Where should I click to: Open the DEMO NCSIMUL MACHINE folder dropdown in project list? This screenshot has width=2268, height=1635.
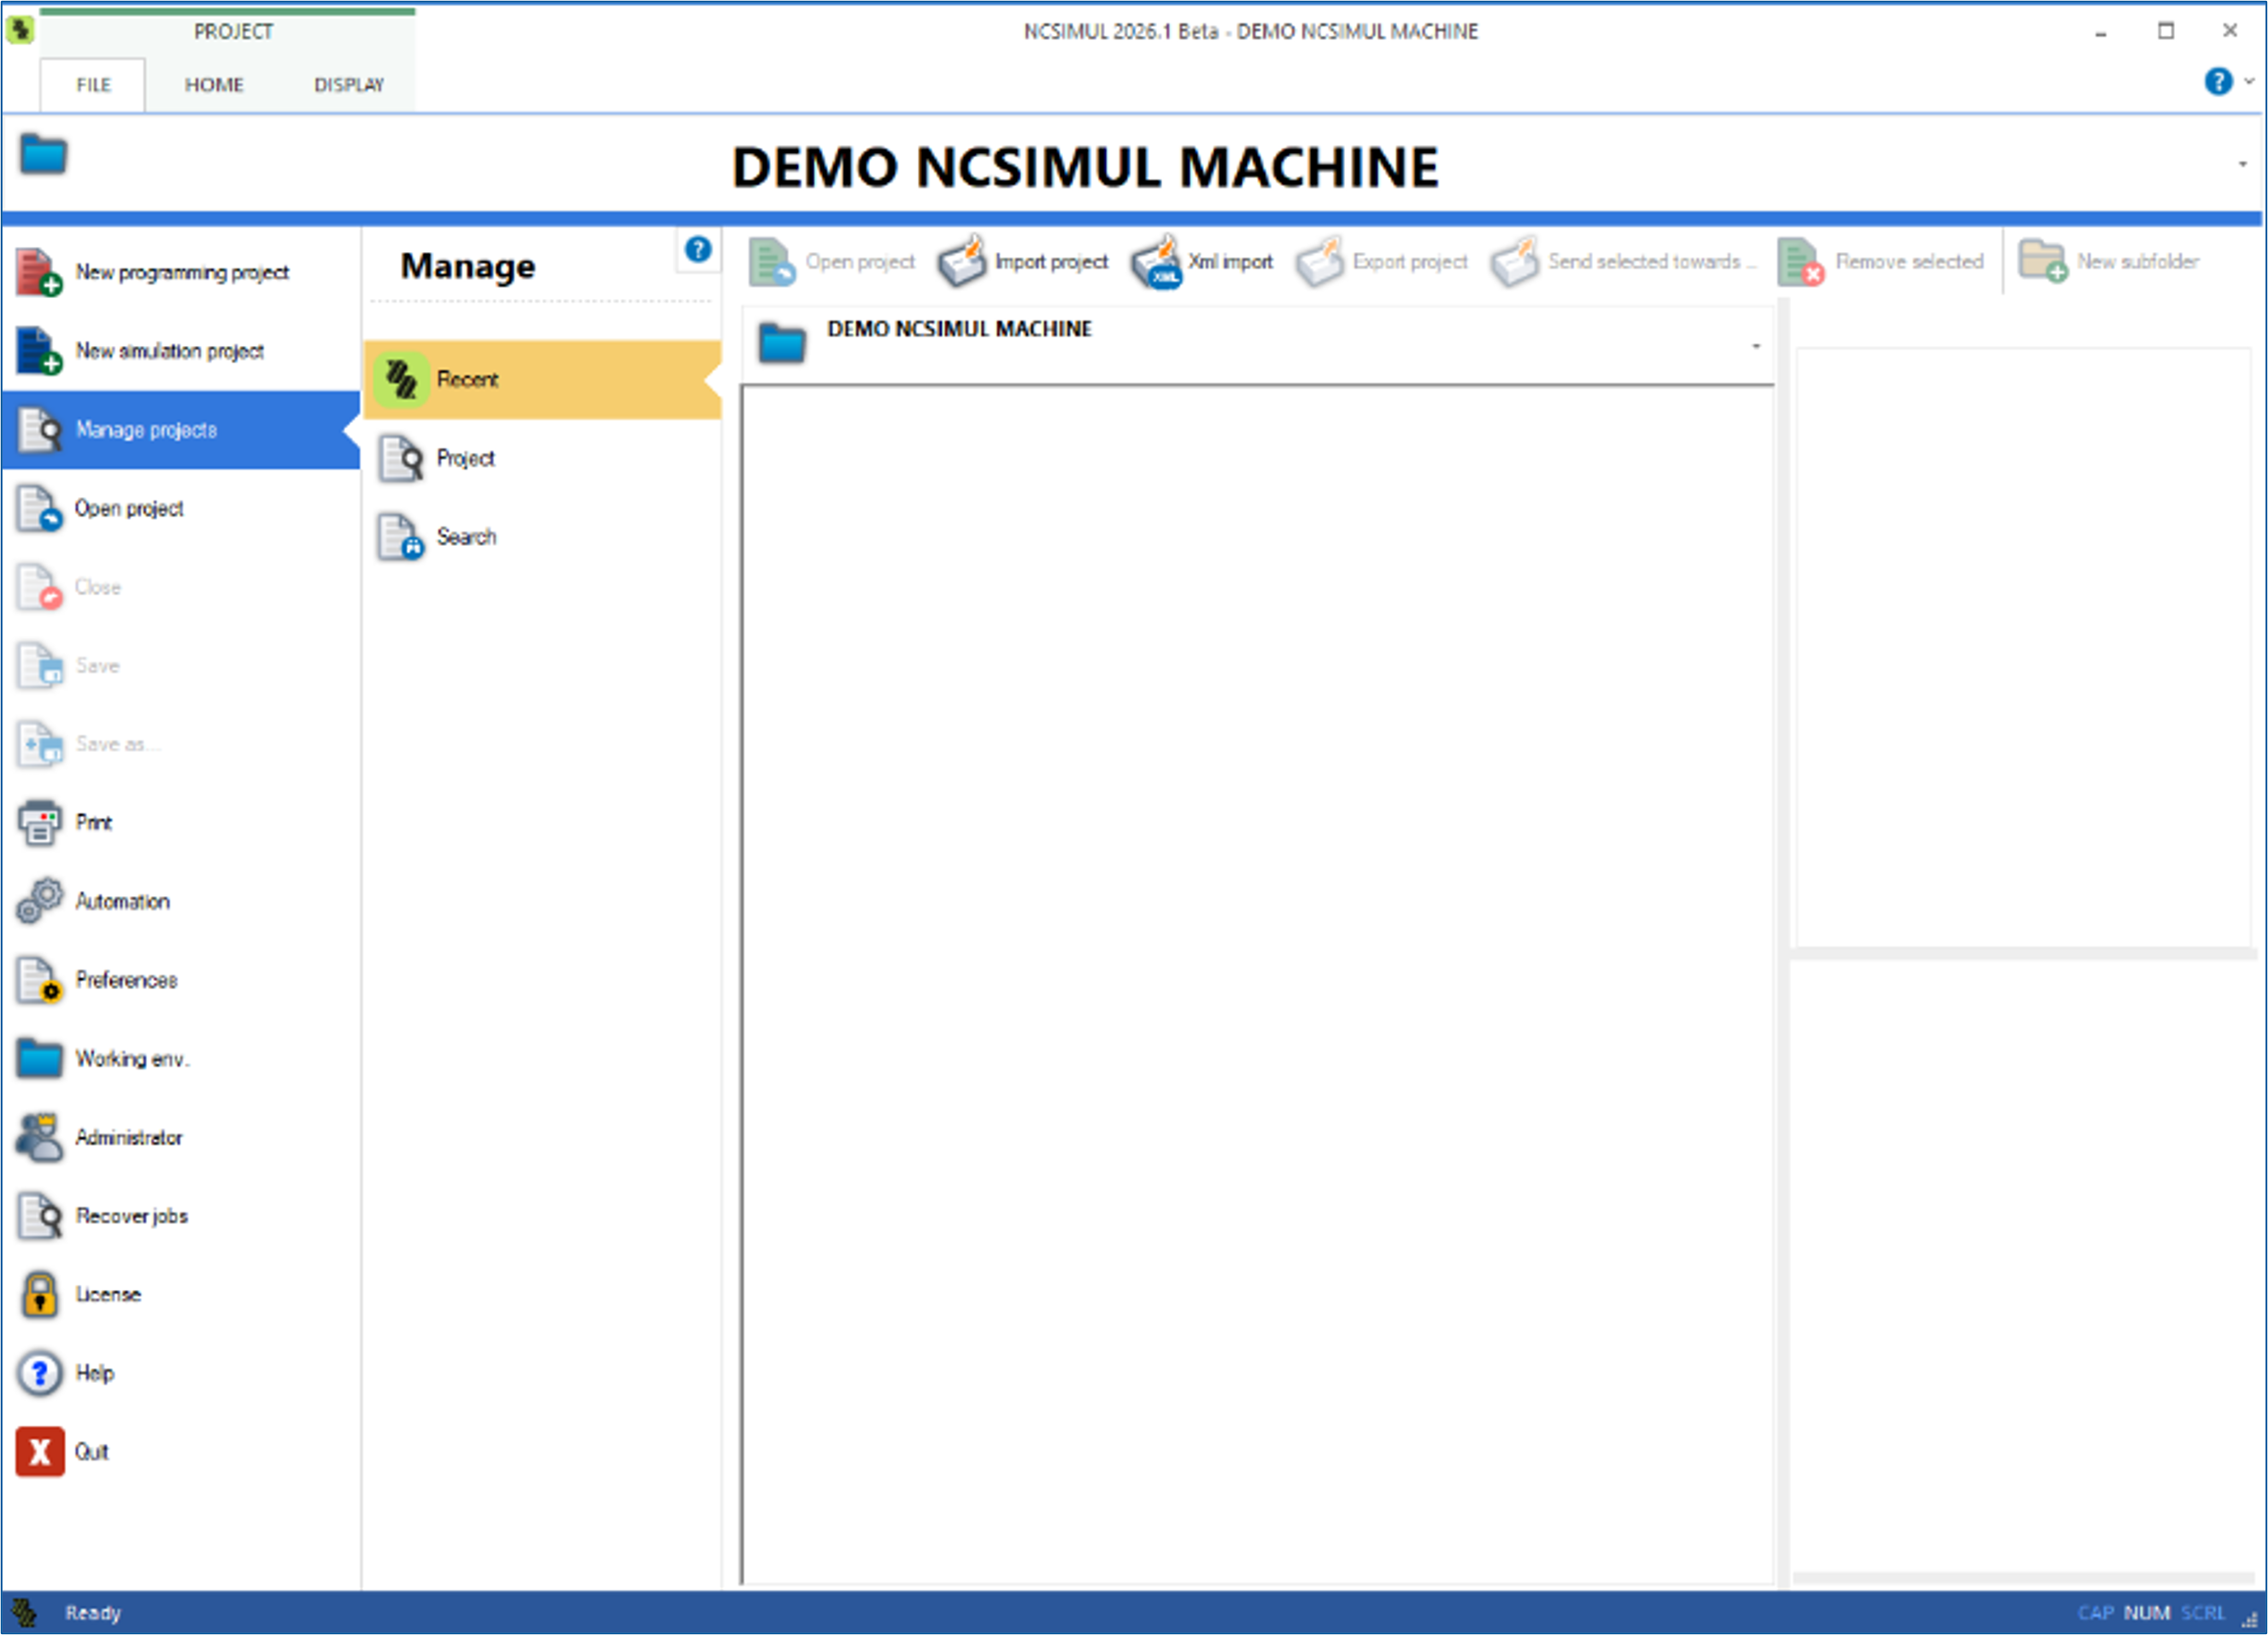click(x=1756, y=347)
